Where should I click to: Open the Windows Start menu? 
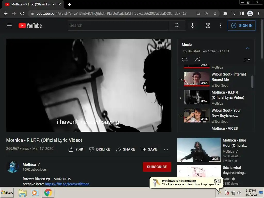tap(7, 192)
